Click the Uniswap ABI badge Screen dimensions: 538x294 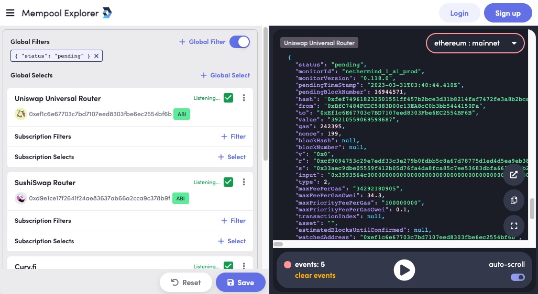181,114
